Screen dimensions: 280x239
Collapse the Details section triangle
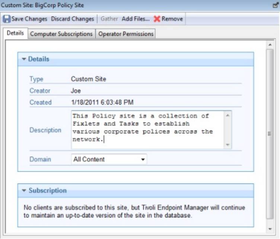(x=24, y=59)
